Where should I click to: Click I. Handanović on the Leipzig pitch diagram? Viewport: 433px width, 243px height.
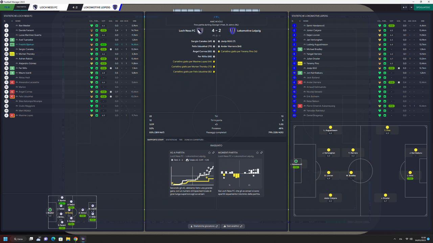point(296,164)
